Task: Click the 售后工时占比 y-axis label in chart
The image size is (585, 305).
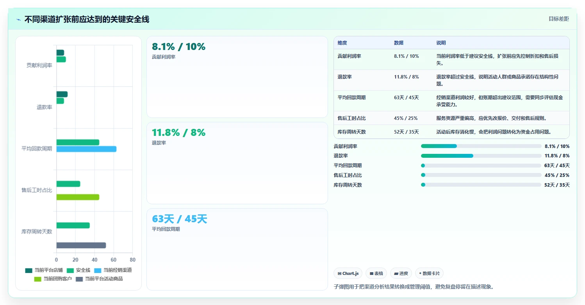Action: pyautogui.click(x=37, y=190)
